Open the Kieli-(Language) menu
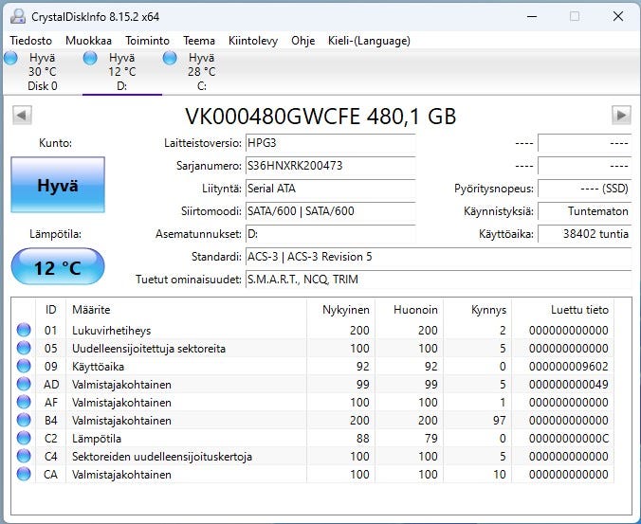 369,41
